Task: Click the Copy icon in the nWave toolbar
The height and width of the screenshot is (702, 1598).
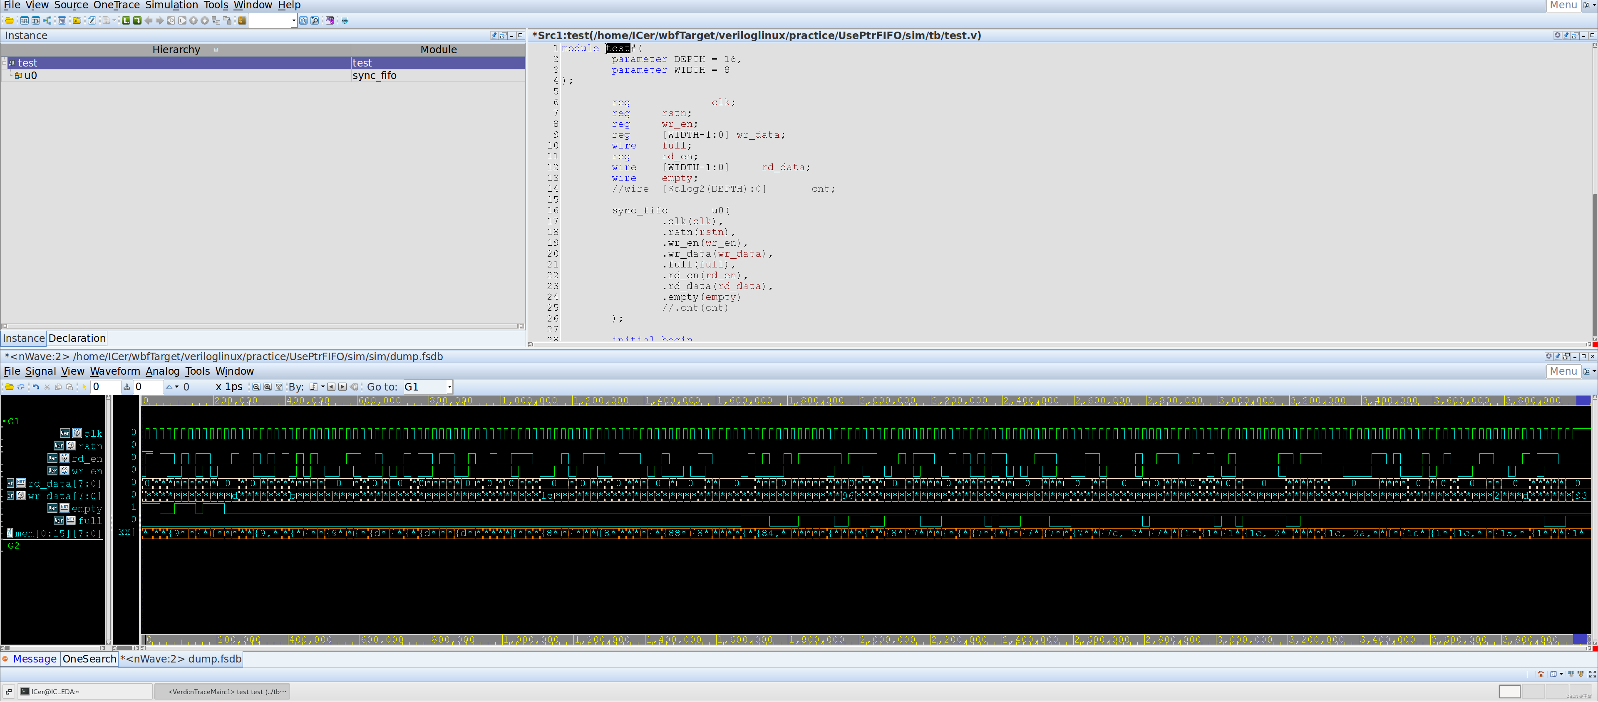Action: point(58,387)
